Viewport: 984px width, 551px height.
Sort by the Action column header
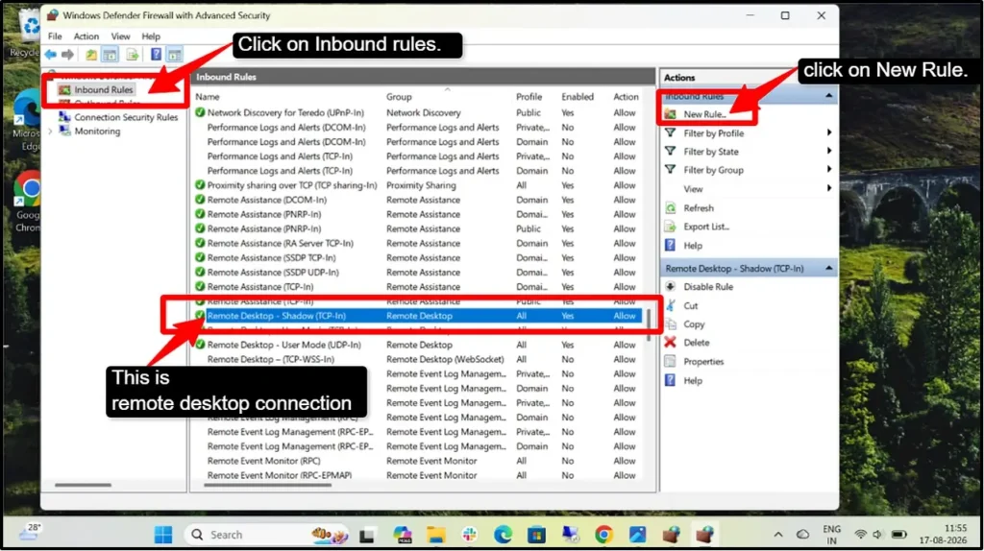click(x=626, y=97)
